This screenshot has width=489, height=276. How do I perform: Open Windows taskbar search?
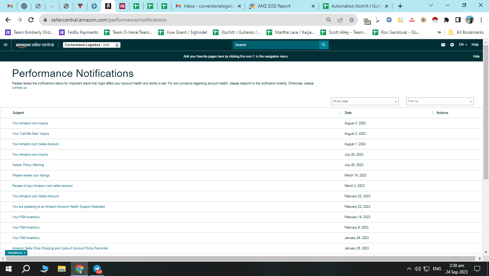[x=26, y=269]
